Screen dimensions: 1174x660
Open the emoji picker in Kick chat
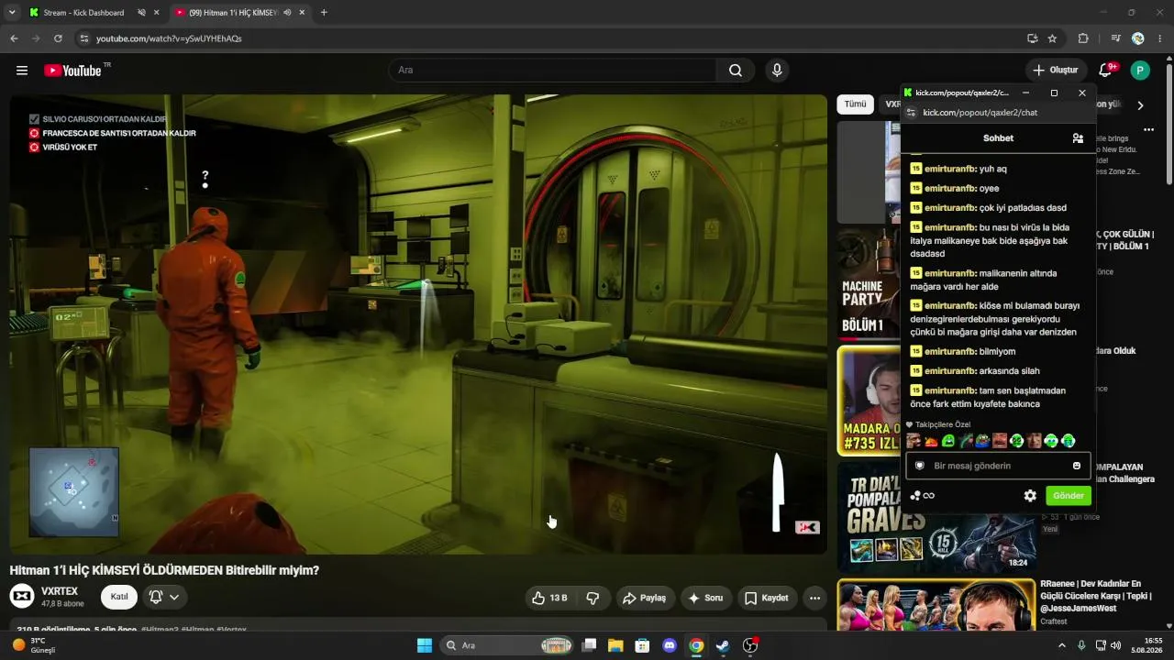[x=1077, y=466]
